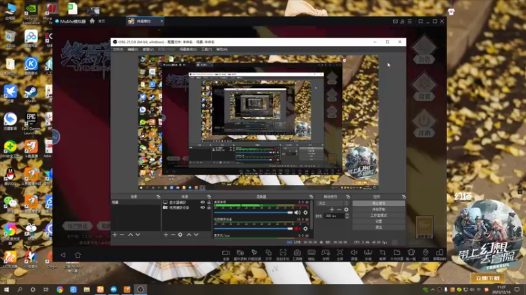Click Settings button in OBS Controls

379,222
